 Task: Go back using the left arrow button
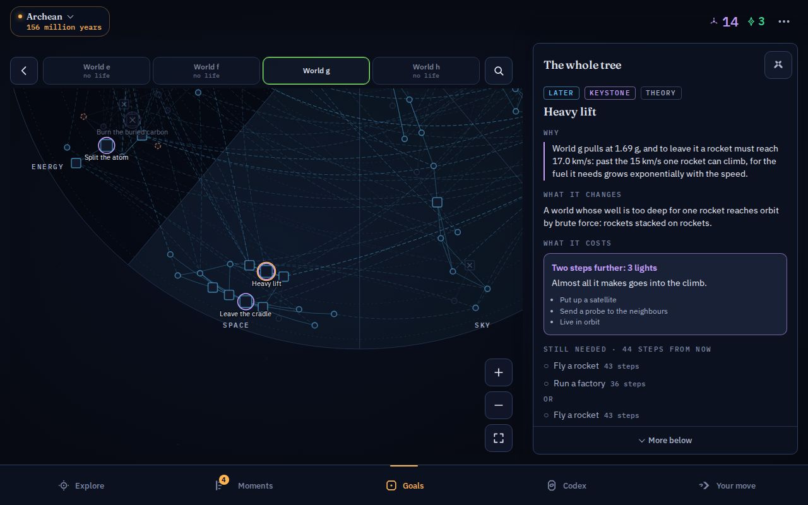(24, 71)
